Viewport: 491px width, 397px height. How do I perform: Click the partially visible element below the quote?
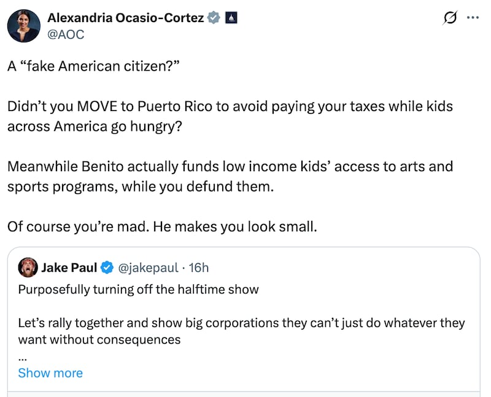click(x=245, y=395)
